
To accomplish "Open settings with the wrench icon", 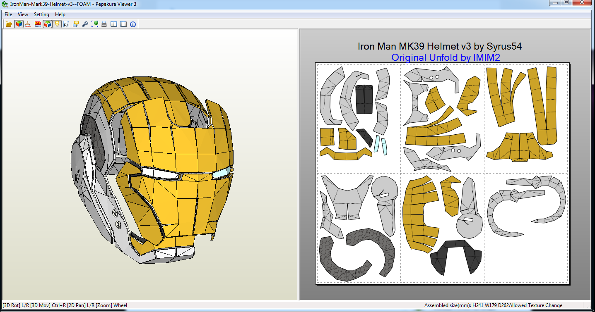I will 85,24.
